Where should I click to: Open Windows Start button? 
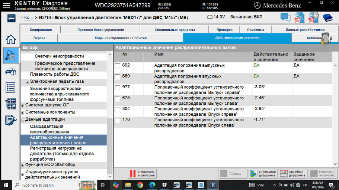[6, 185]
